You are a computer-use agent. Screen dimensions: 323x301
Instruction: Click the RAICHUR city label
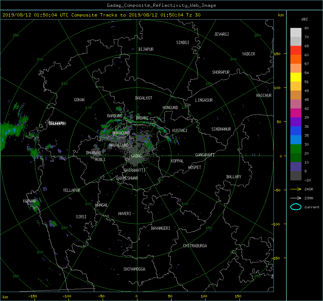click(264, 96)
